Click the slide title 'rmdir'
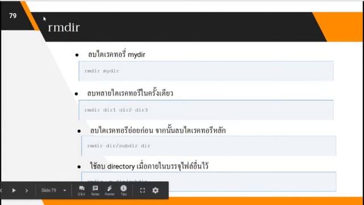The width and height of the screenshot is (364, 205). click(x=64, y=27)
